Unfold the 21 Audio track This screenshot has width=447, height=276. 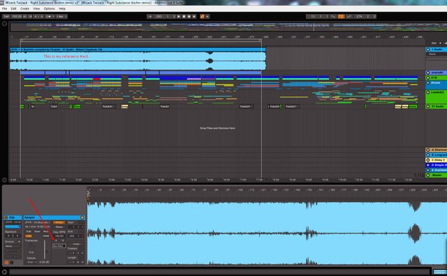(x=428, y=107)
